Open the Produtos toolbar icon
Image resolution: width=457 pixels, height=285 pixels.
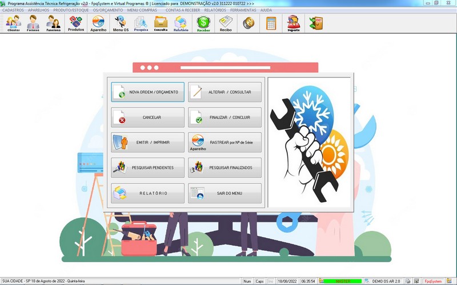click(76, 23)
